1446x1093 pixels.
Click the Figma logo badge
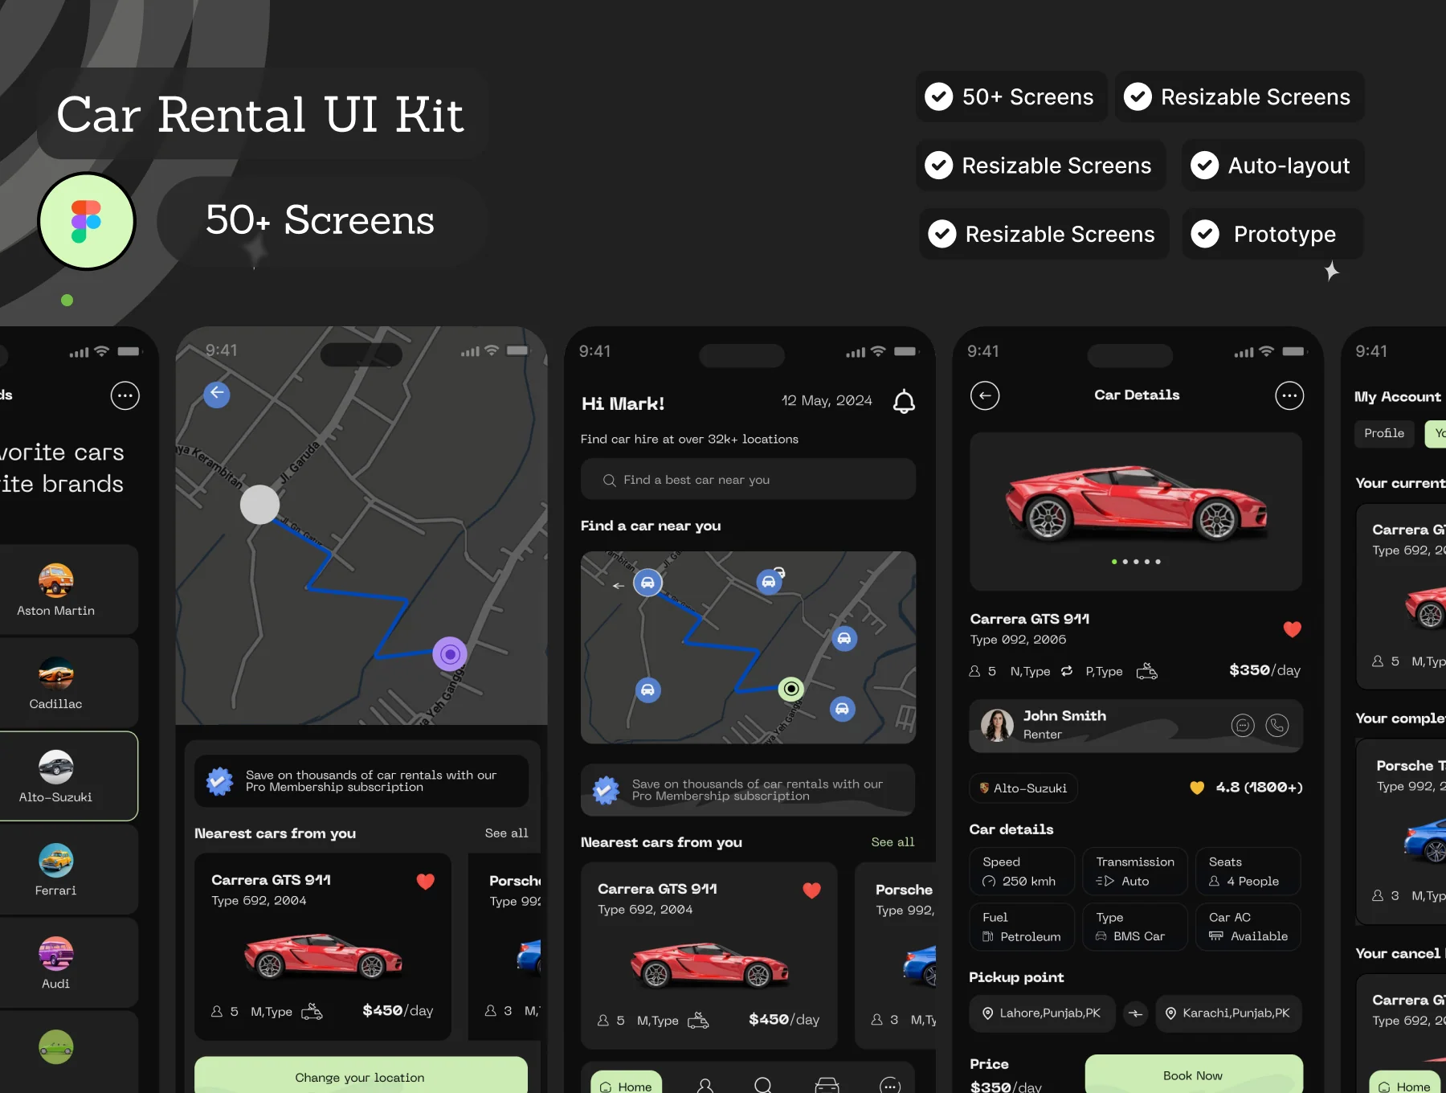coord(87,221)
